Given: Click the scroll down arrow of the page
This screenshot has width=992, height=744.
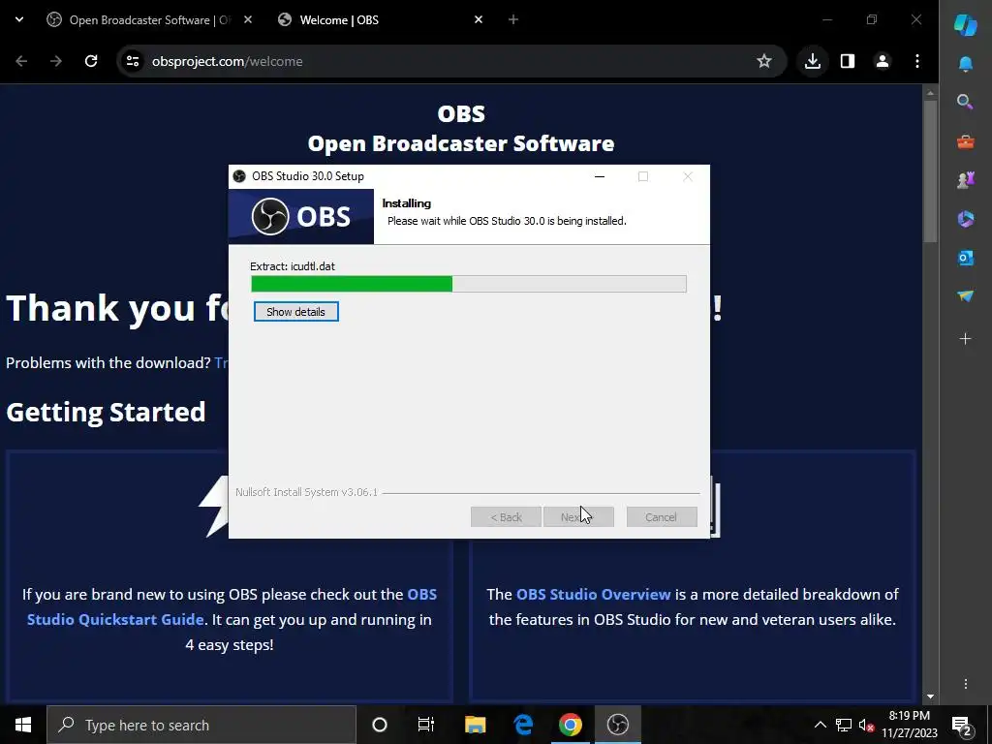Looking at the screenshot, I should pyautogui.click(x=930, y=696).
